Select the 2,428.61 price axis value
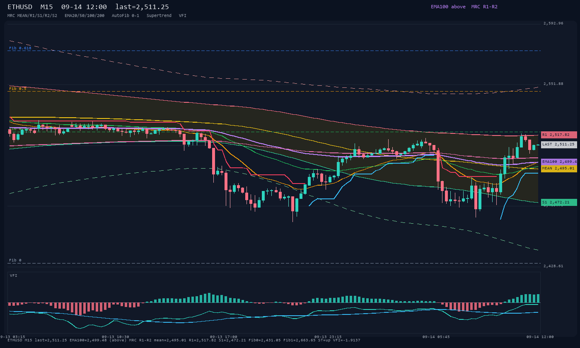Screen dimensions: 580x348 coord(553,266)
